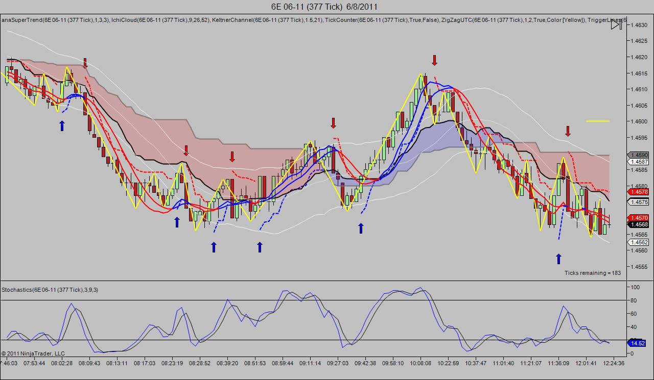The image size is (654, 380).
Task: Click the 1.4630 price axis label
Action: tap(639, 24)
